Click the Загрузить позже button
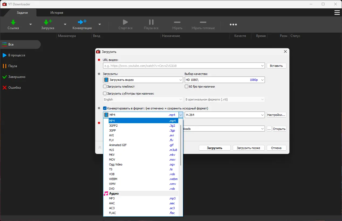The height and width of the screenshot is (221, 342). point(248,148)
